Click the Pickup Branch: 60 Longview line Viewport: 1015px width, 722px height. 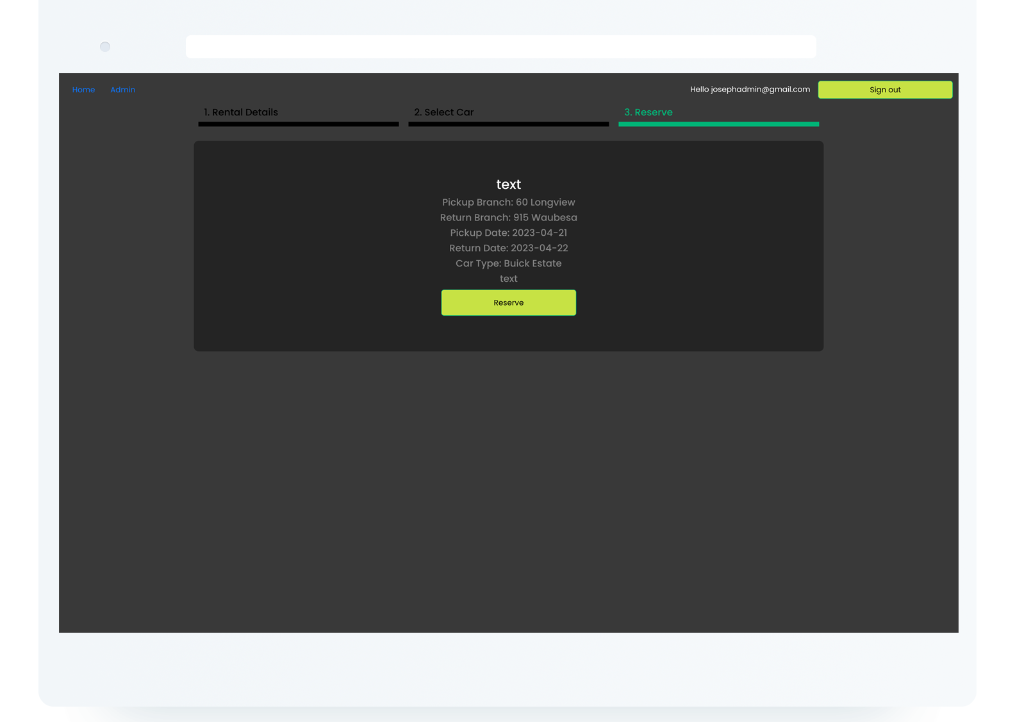tap(508, 202)
